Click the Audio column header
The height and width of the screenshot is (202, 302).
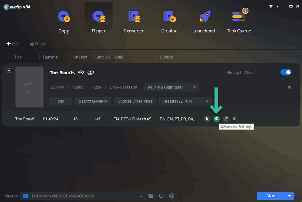click(x=118, y=57)
